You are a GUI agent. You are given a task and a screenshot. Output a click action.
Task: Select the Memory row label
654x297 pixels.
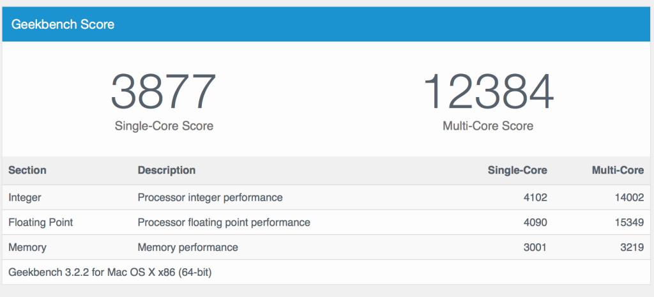pyautogui.click(x=27, y=248)
